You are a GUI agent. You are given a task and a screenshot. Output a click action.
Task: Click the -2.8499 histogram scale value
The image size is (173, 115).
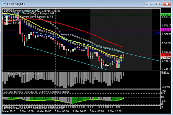166,87
